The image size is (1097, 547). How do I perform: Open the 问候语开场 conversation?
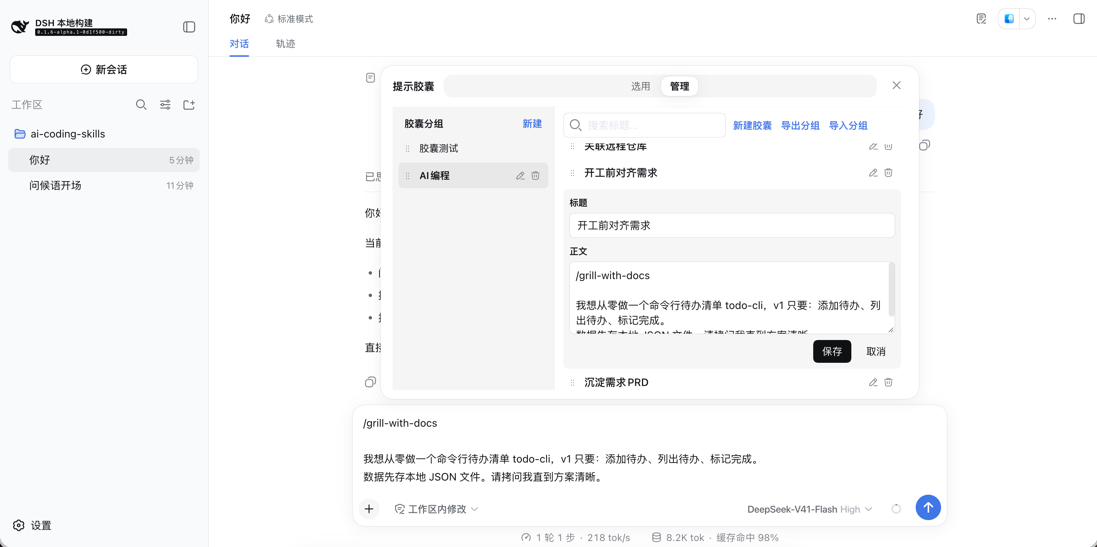(104, 185)
